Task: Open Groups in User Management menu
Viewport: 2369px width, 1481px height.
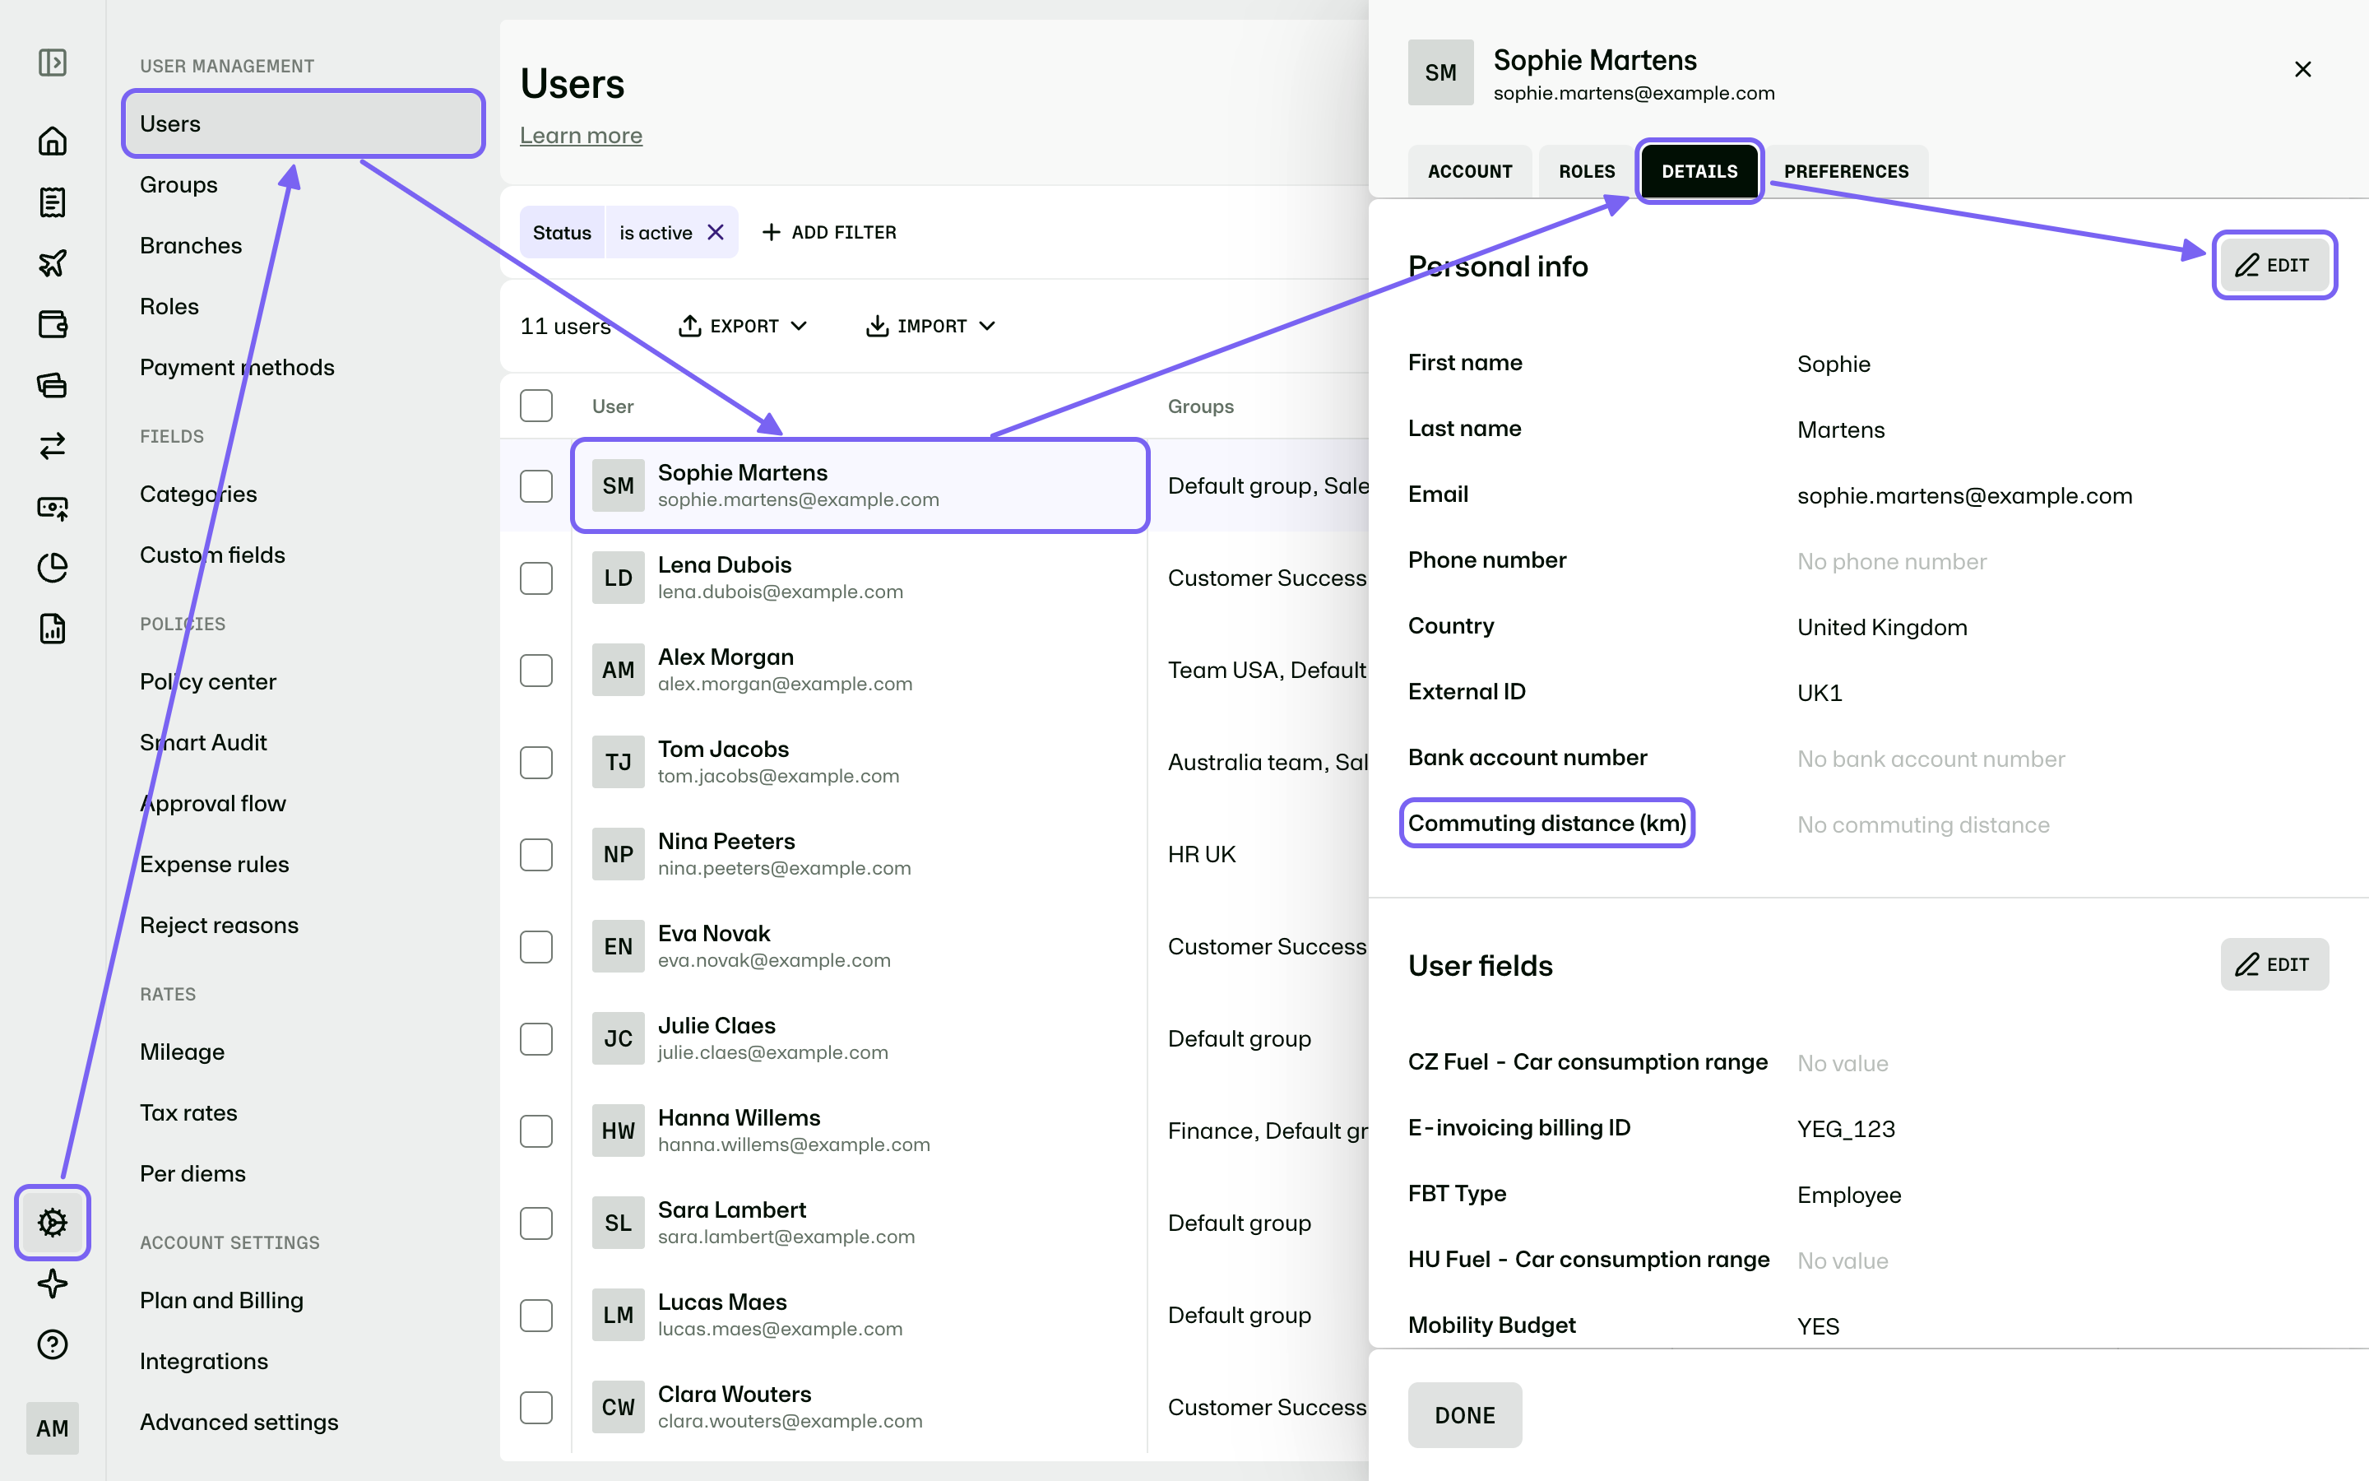Action: tap(179, 184)
